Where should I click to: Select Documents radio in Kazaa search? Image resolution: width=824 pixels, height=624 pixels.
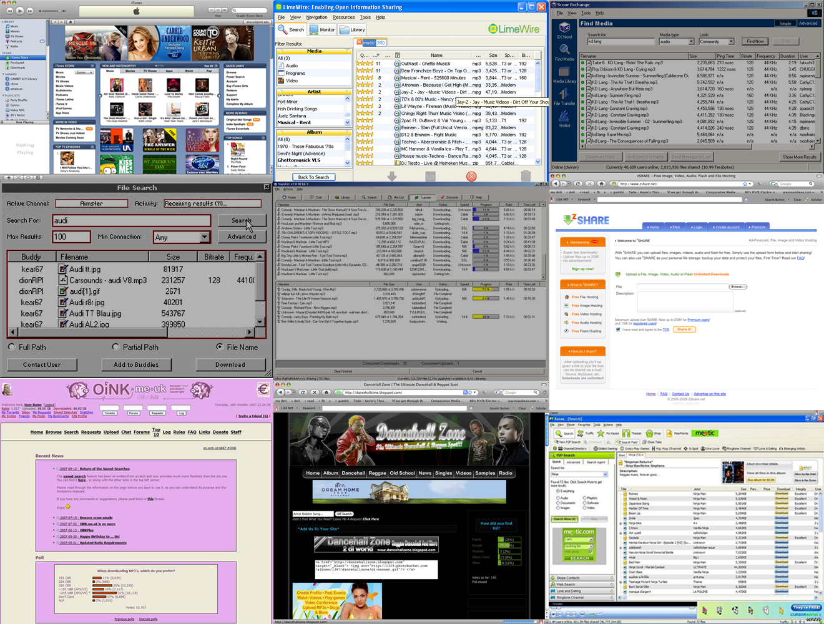click(x=558, y=503)
